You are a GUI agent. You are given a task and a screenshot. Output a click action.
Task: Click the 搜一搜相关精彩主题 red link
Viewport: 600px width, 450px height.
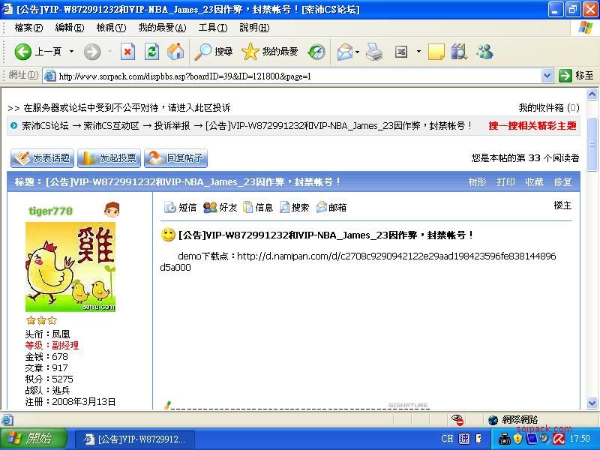tap(532, 126)
